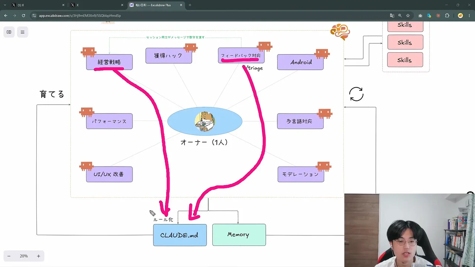Bookmark this page with the star

point(408,16)
